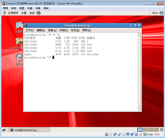Open the VirtualBox 热键 menu
Viewport: 165px width, 138px height.
point(30,8)
